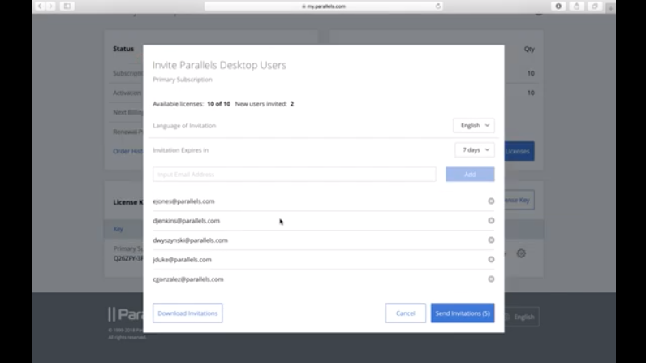Click the Available licenses 10 of 10 text
Screen dimensions: 646x363
click(x=192, y=104)
